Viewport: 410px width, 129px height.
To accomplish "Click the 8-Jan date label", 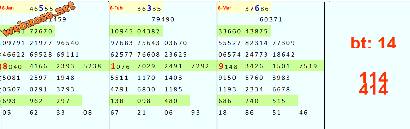I will tap(8, 8).
